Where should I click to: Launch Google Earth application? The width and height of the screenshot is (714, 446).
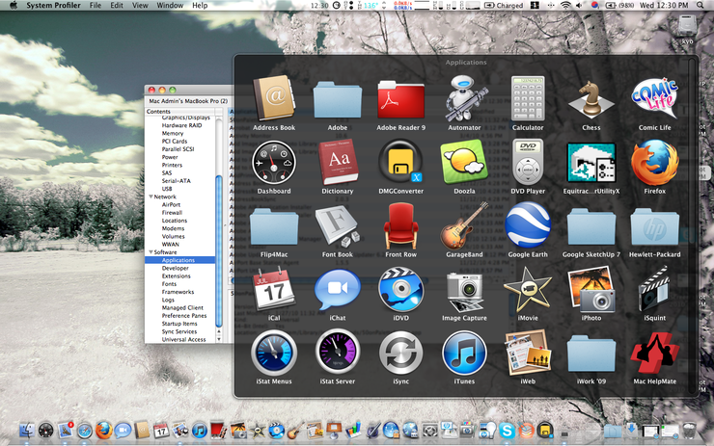528,226
